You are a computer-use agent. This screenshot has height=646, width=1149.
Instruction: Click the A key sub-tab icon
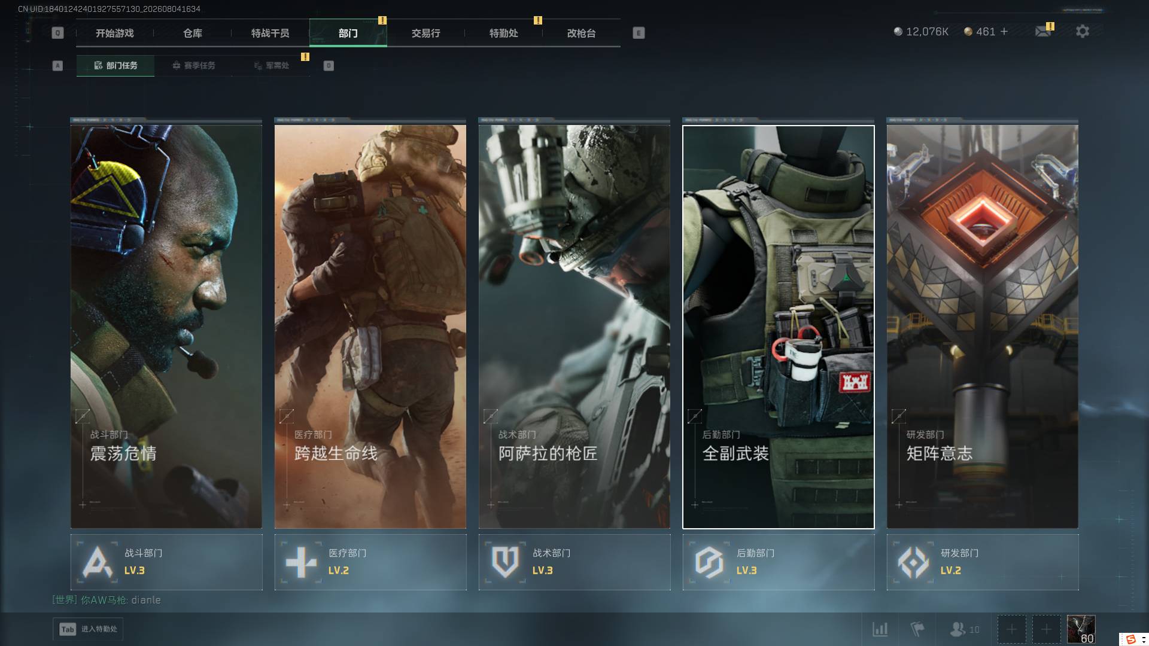point(57,66)
